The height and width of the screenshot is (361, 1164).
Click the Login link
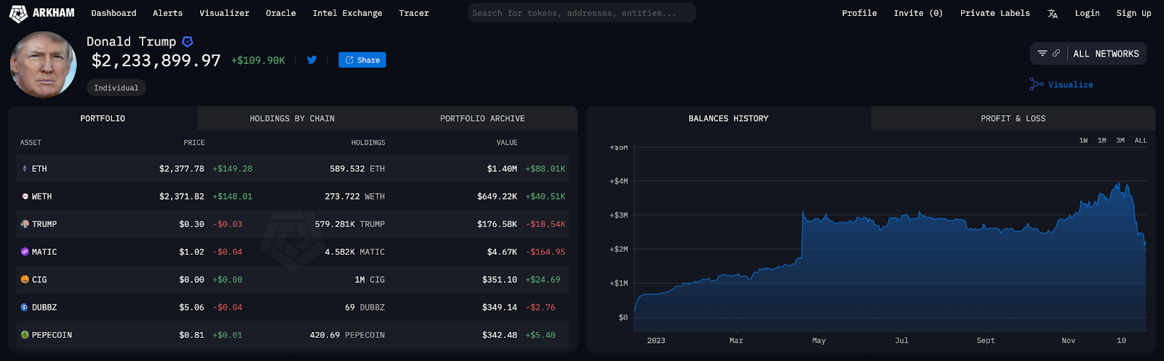point(1087,13)
